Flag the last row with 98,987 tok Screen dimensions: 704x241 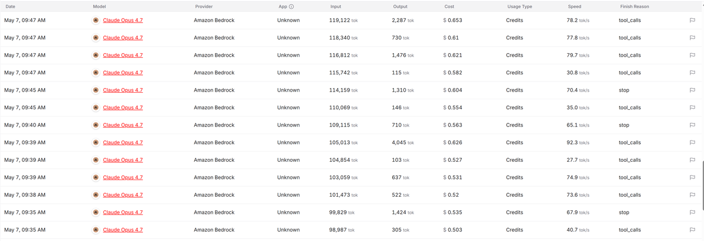[692, 230]
